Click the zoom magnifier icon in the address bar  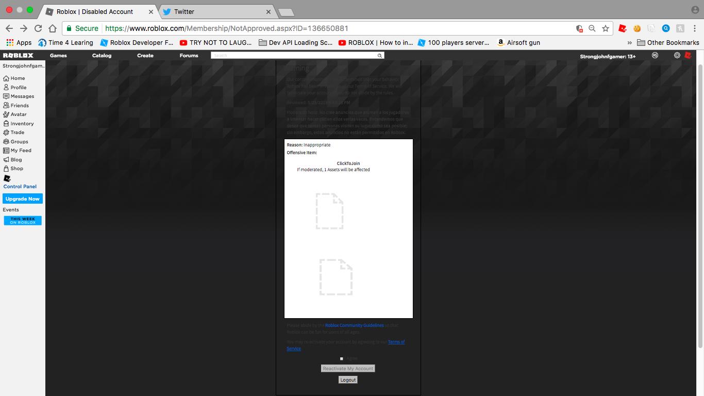click(592, 28)
